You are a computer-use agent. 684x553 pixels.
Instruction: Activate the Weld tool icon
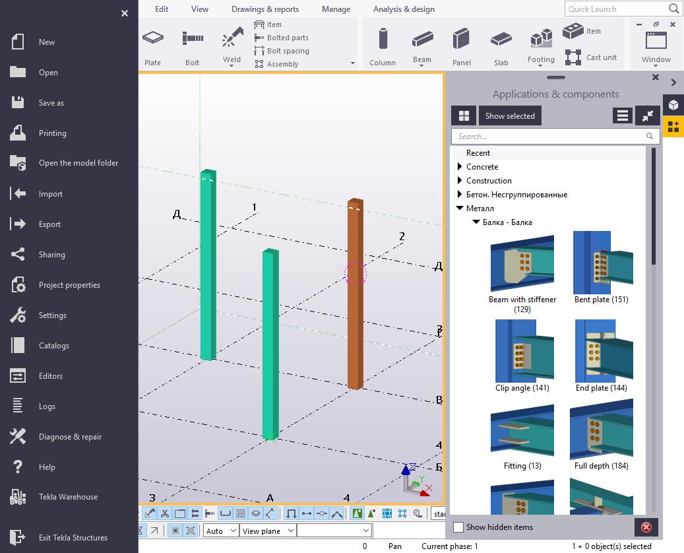232,37
